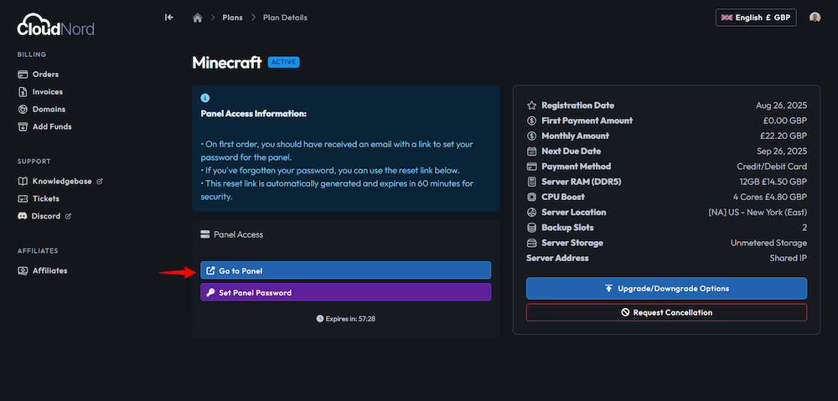Open English £ GBP language selector
Screen dimensions: 838x401
(756, 18)
